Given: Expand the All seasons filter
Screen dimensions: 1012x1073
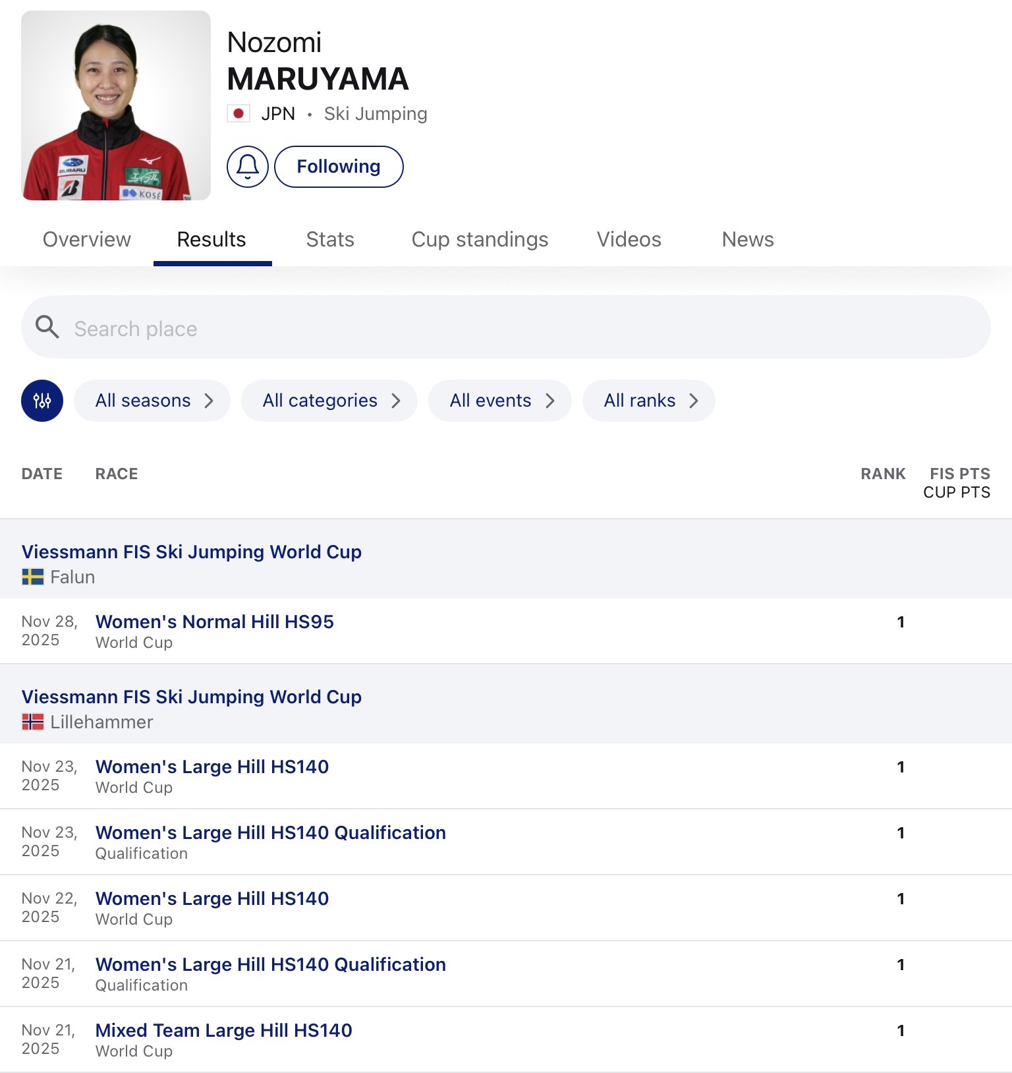Looking at the screenshot, I should [152, 401].
